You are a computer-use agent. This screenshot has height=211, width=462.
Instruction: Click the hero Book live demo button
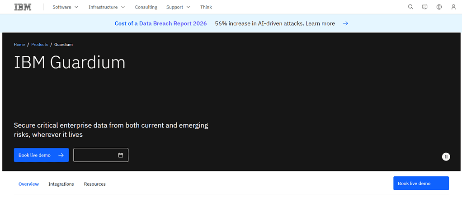(41, 155)
